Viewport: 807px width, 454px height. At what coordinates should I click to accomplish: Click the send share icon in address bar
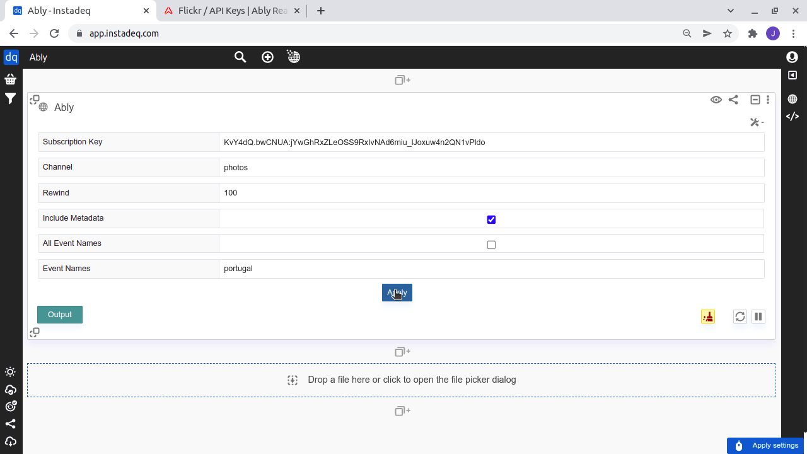[x=707, y=33]
